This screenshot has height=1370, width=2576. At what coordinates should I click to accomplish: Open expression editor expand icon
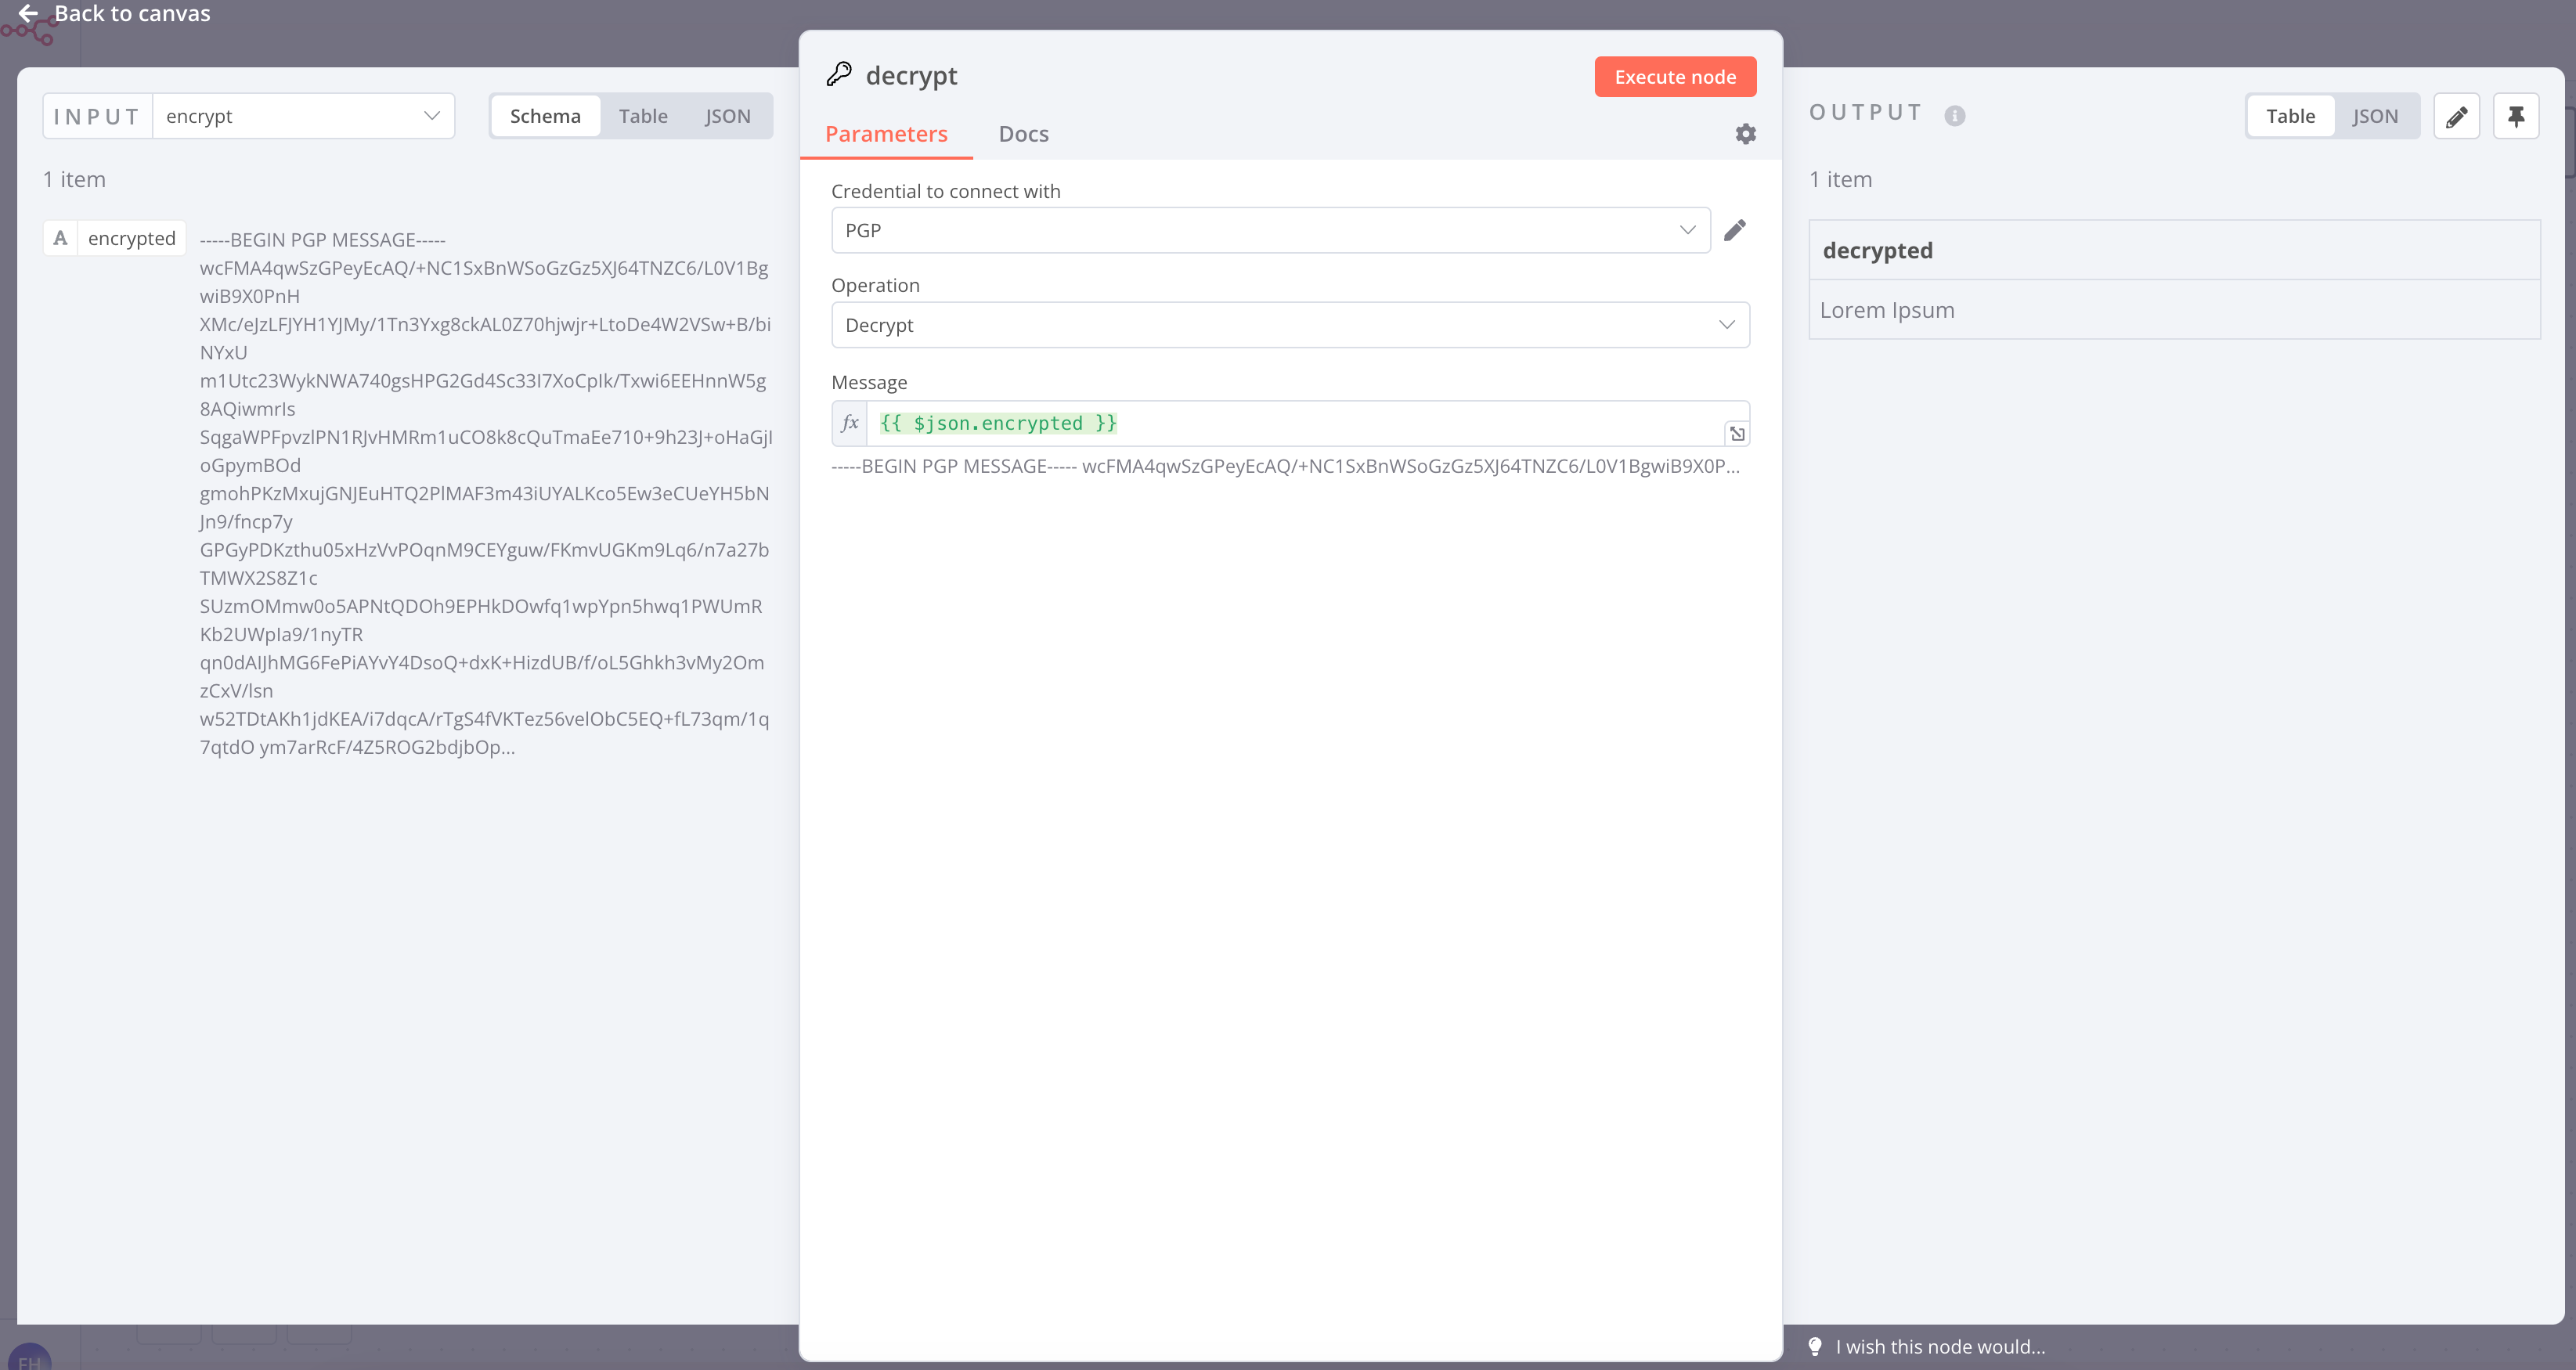(x=1737, y=434)
